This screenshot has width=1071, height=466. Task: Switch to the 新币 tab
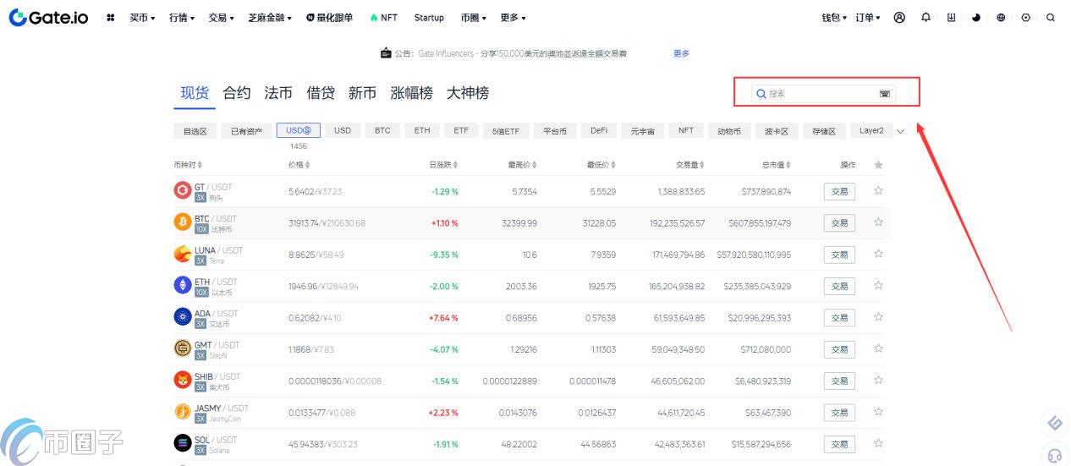[362, 93]
